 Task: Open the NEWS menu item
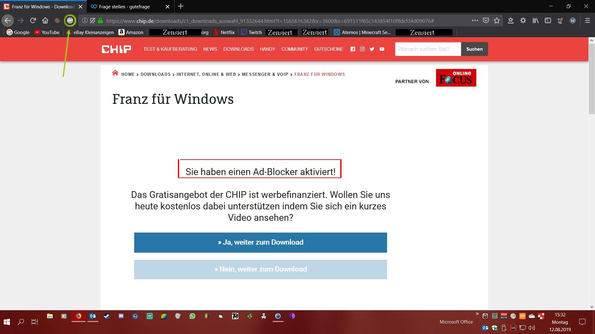click(210, 49)
